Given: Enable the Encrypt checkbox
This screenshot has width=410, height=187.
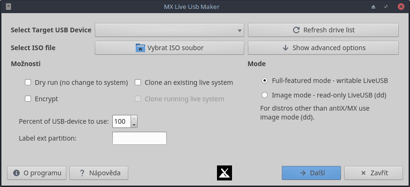Looking at the screenshot, I should click(28, 99).
